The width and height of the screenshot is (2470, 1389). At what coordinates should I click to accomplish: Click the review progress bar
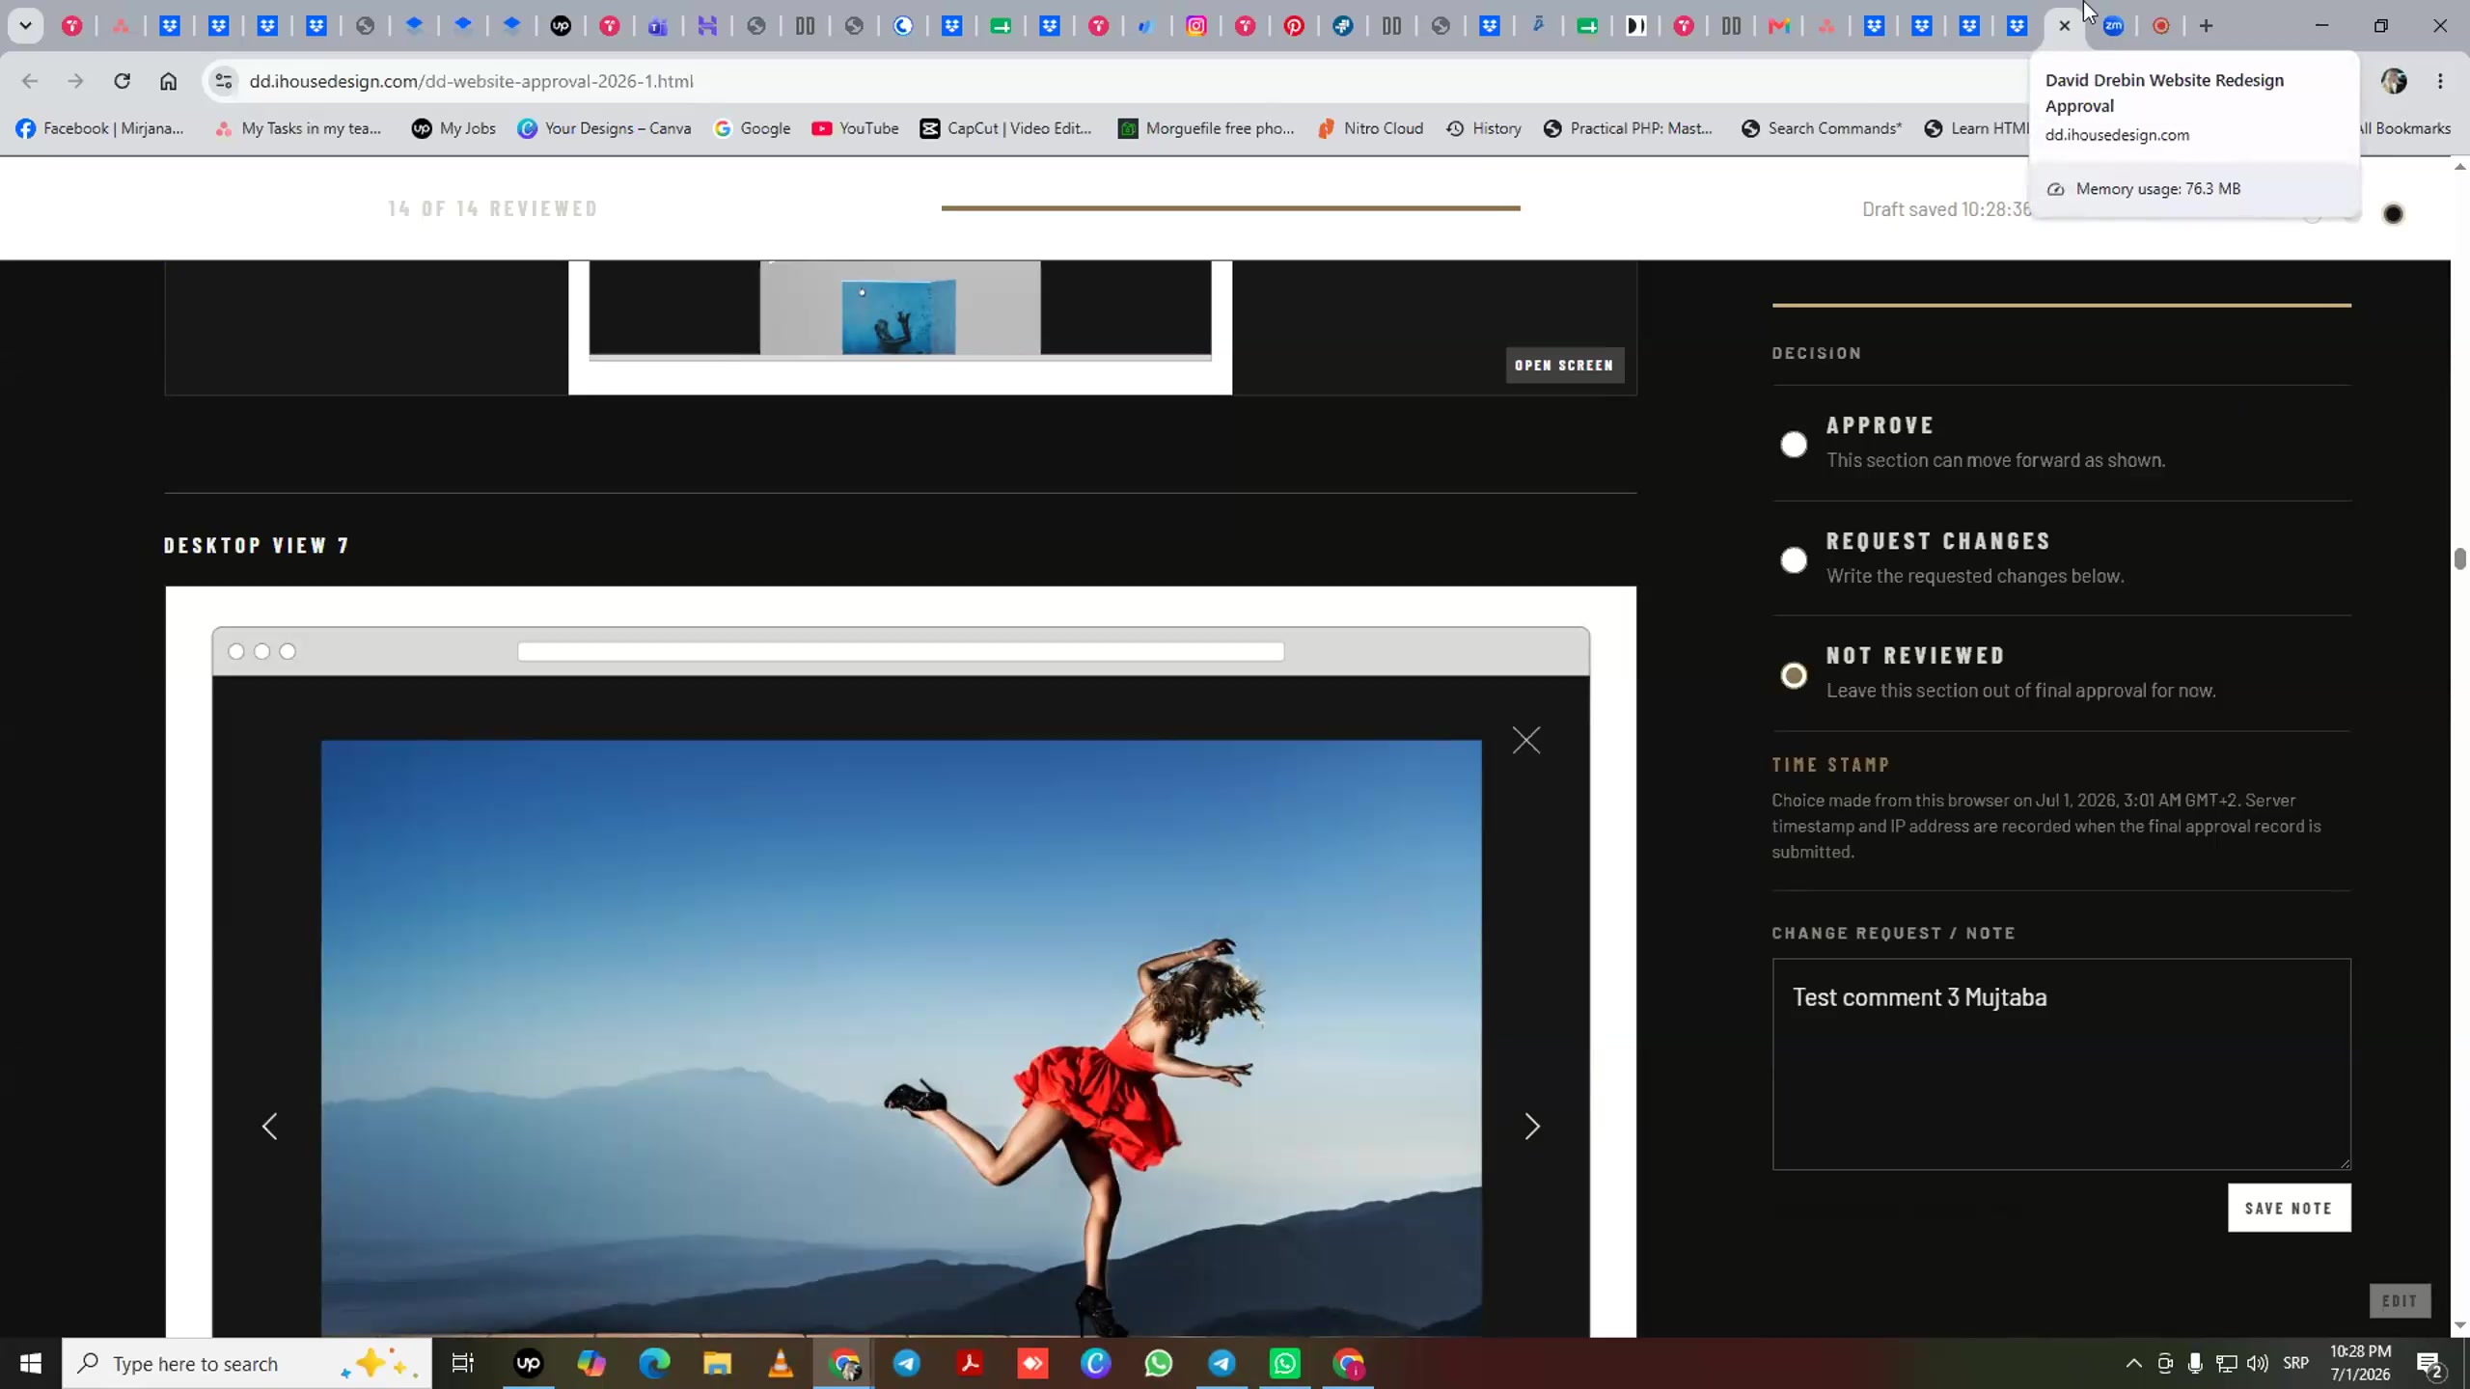(x=1230, y=207)
